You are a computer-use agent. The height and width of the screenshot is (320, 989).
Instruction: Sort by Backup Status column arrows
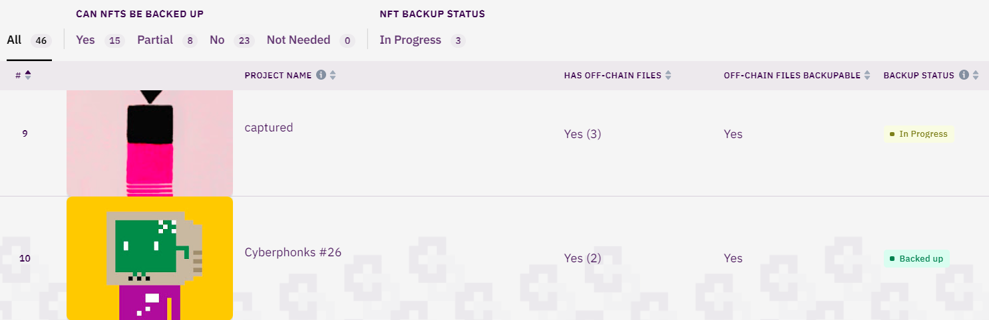pos(976,76)
